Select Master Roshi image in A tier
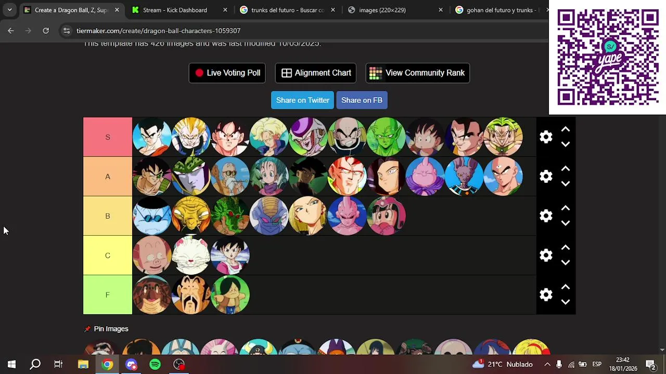The width and height of the screenshot is (666, 374). click(x=230, y=177)
